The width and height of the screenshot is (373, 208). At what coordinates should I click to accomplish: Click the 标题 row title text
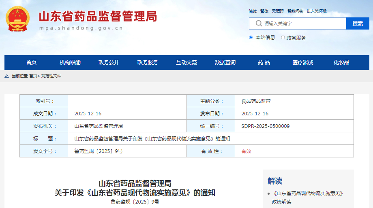tap(152, 139)
